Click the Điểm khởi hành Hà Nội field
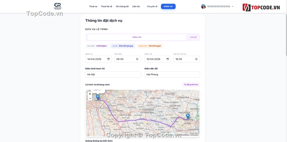 (113, 74)
